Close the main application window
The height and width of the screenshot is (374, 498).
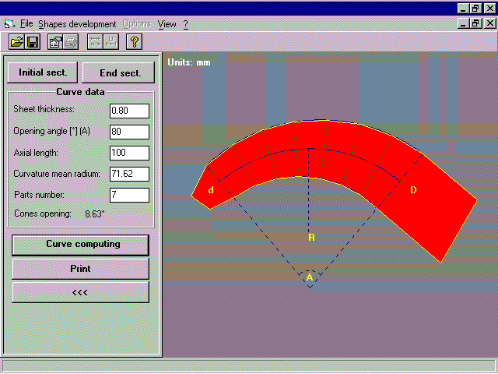[490, 8]
